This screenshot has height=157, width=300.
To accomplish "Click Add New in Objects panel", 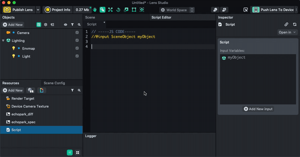I will click(x=13, y=25).
